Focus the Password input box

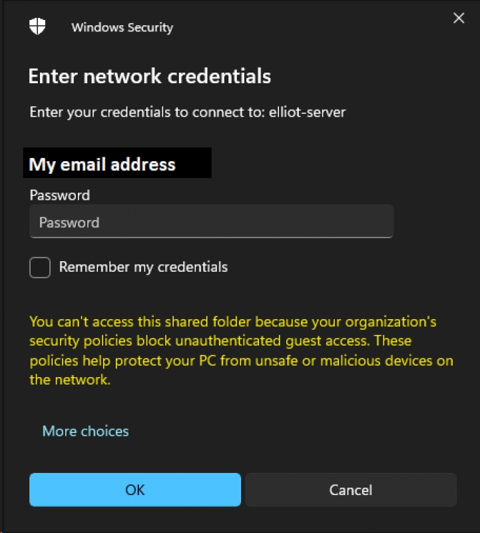[211, 222]
